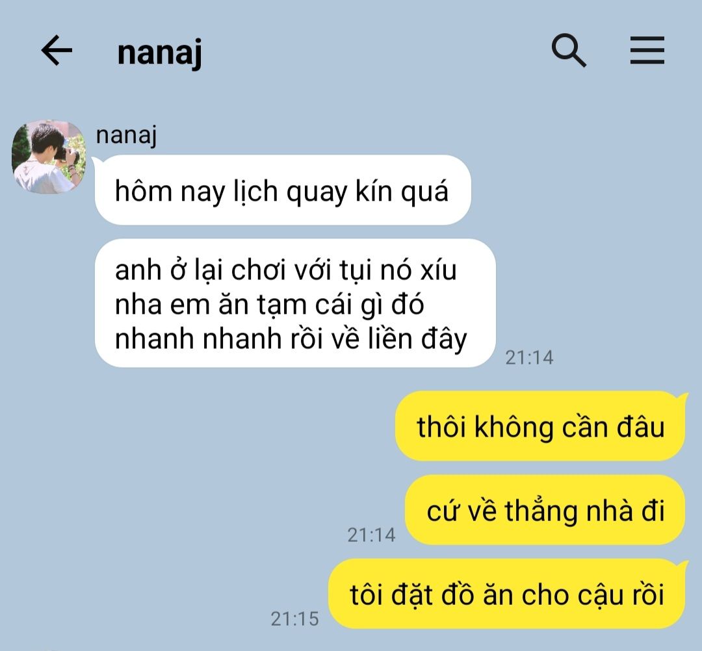Open nanaj's profile picture
Image resolution: width=702 pixels, height=651 pixels.
click(x=48, y=157)
